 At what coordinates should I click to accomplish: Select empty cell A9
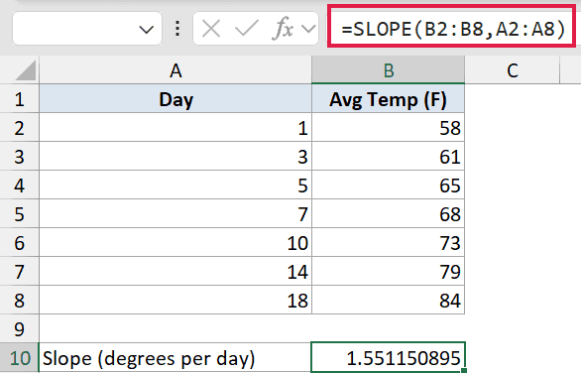click(175, 329)
